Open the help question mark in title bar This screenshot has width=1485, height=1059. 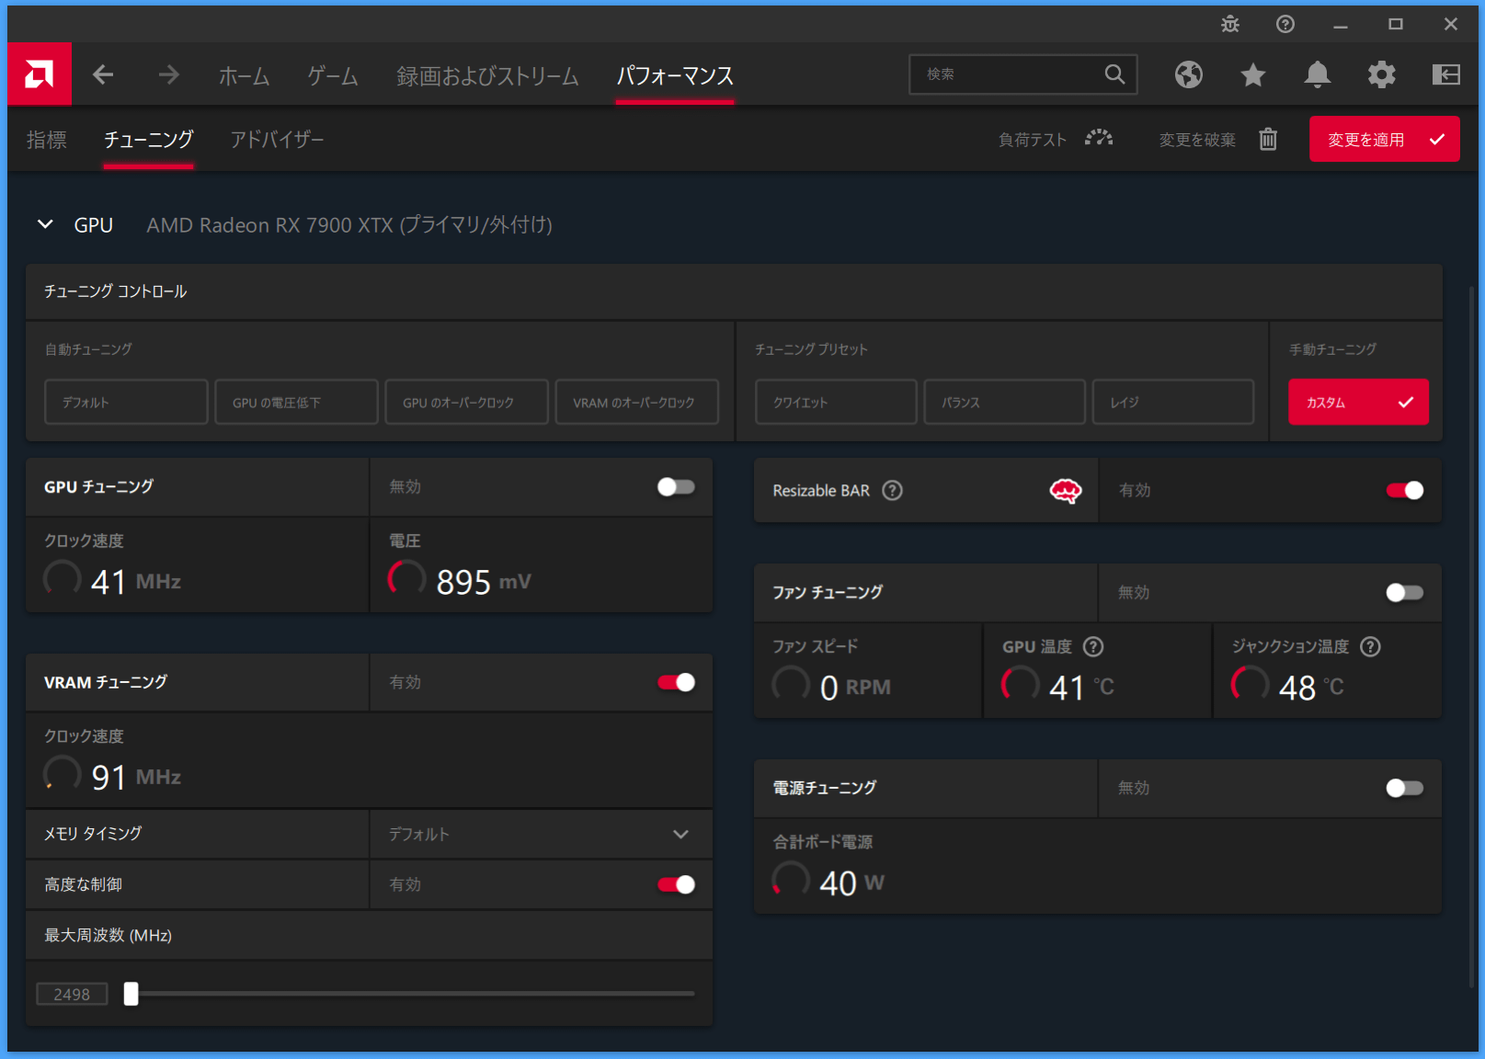click(1285, 25)
